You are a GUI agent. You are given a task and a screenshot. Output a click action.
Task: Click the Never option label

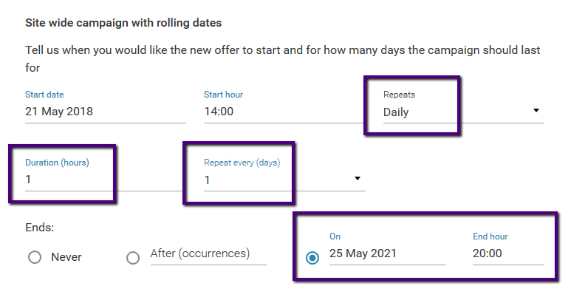pyautogui.click(x=66, y=257)
